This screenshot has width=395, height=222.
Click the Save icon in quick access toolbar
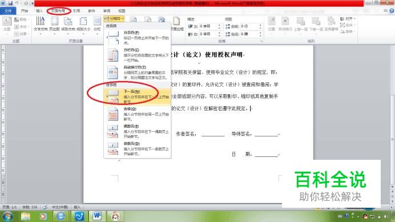click(10, 3)
